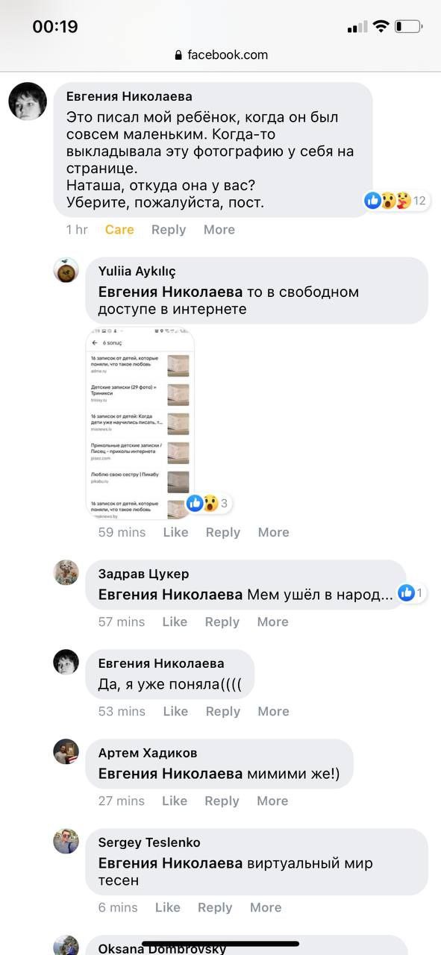Open the facebook.com address bar
Viewport: 441px width, 955px height.
220,55
